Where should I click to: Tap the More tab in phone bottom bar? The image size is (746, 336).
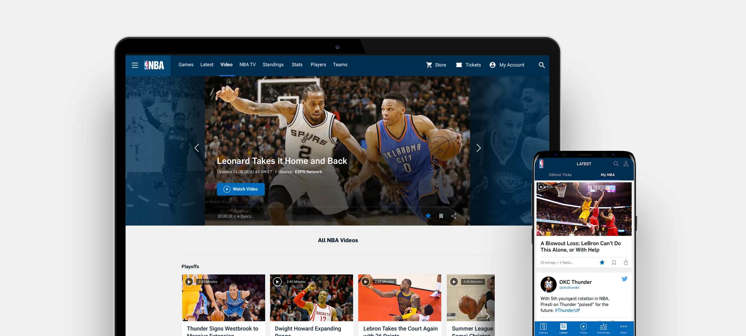coord(623,329)
